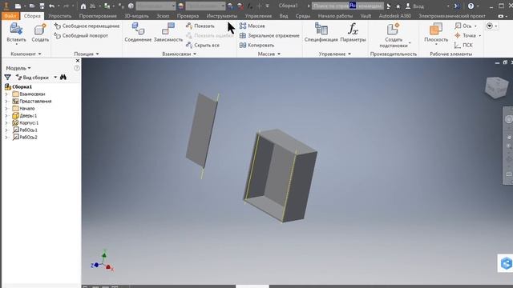The width and height of the screenshot is (513, 288).
Task: Click the appearance color ball swatch
Action: pos(180,6)
